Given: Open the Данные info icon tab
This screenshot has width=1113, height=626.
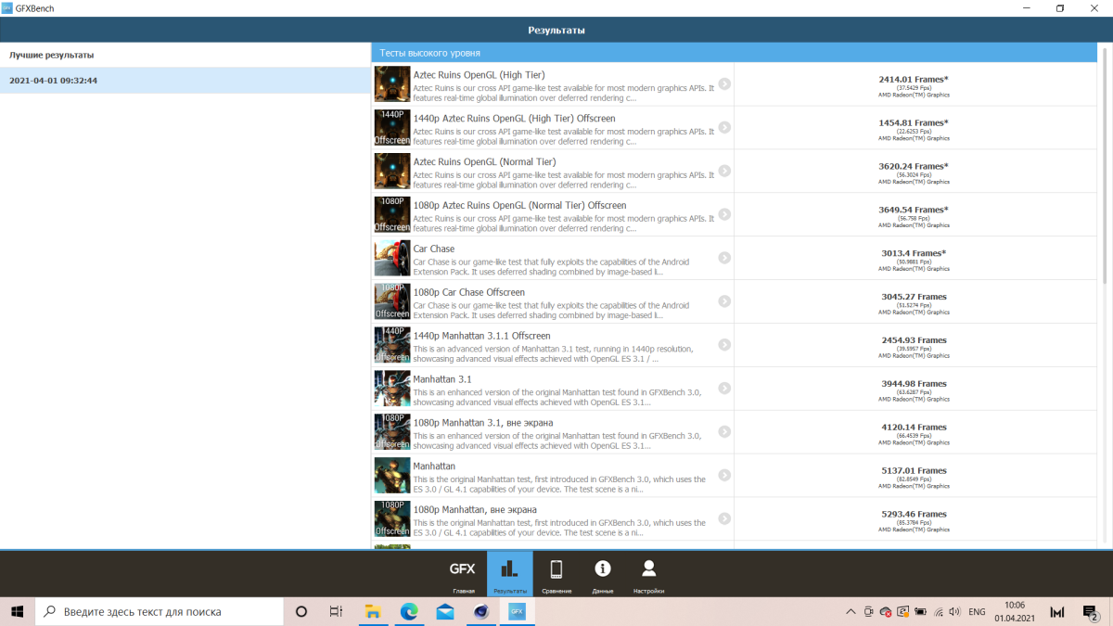Looking at the screenshot, I should (603, 574).
